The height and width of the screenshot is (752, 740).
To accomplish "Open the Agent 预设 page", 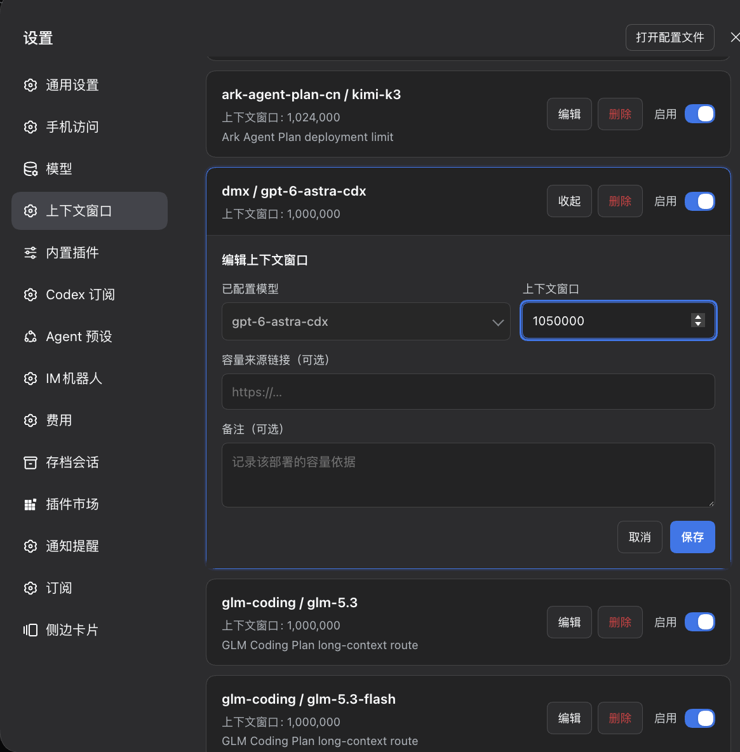I will tap(89, 337).
